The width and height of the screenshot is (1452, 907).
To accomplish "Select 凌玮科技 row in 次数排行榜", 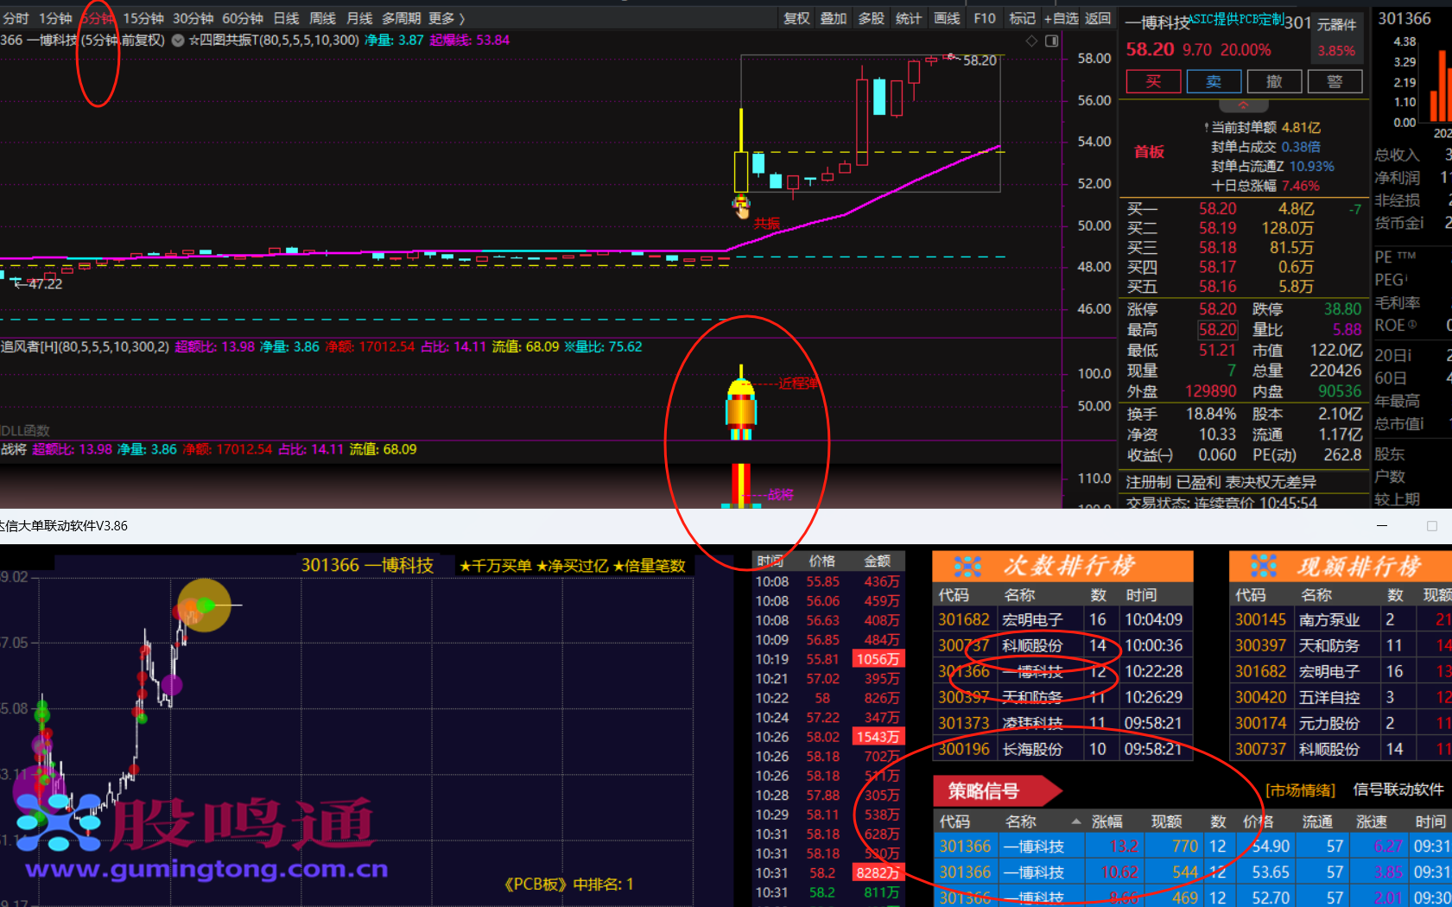I will 1062,723.
